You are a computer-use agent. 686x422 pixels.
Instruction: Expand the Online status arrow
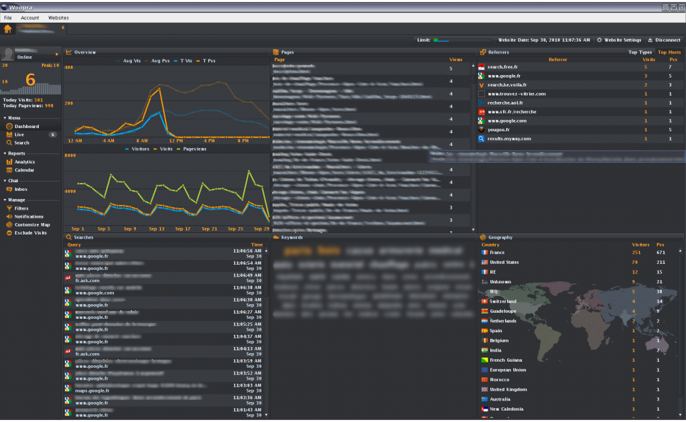click(57, 54)
